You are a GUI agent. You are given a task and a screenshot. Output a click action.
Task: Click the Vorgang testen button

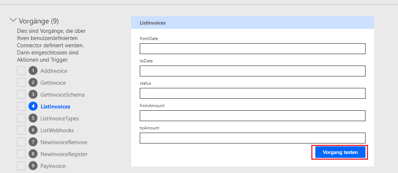(x=340, y=152)
